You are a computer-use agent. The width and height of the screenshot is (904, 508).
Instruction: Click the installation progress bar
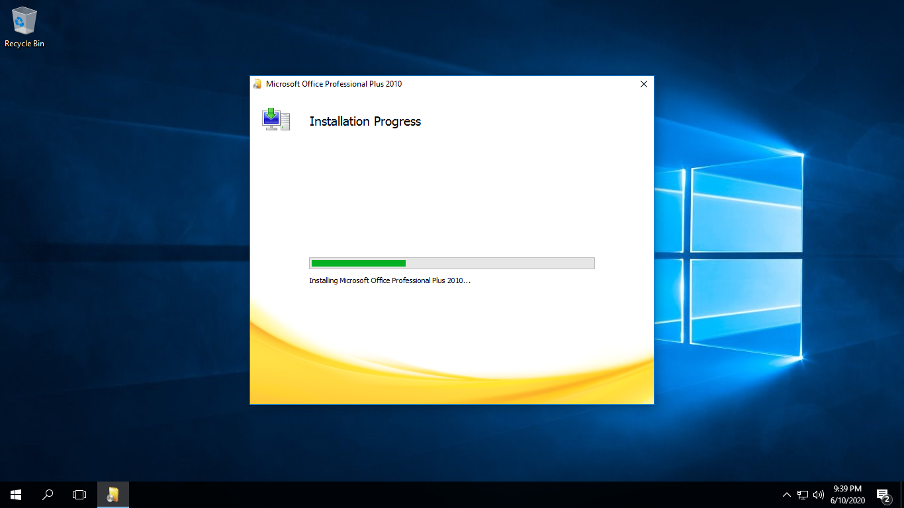click(x=452, y=263)
